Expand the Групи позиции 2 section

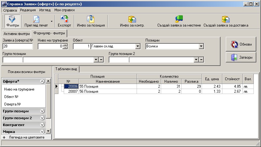42,118
